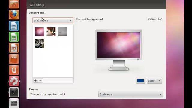This screenshot has height=108, width=192.
Task: Select the gray wallpaper thumbnail
Action: click(x=63, y=32)
